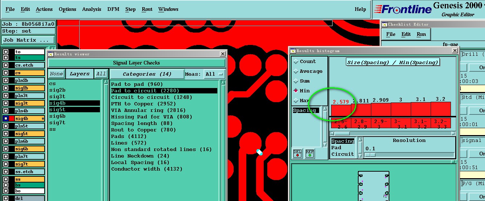485x201 pixels.
Task: Toggle the checkbox for layer sig2b
Action: click(x=6, y=88)
